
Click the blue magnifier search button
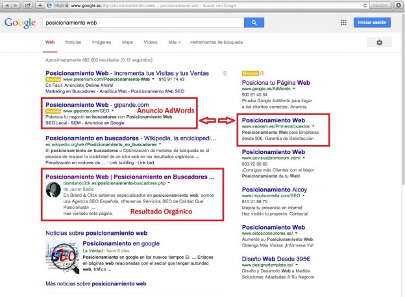coord(254,23)
